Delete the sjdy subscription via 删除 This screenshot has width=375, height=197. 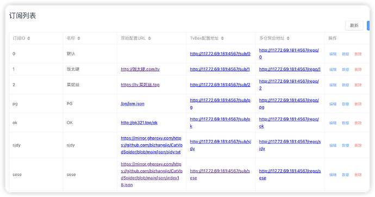pyautogui.click(x=358, y=145)
